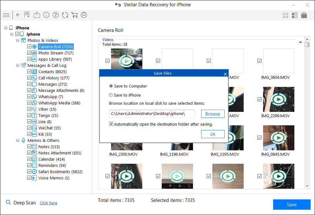Image resolution: width=315 pixels, height=215 pixels.
Task: Click the Line app icon
Action: point(34,122)
